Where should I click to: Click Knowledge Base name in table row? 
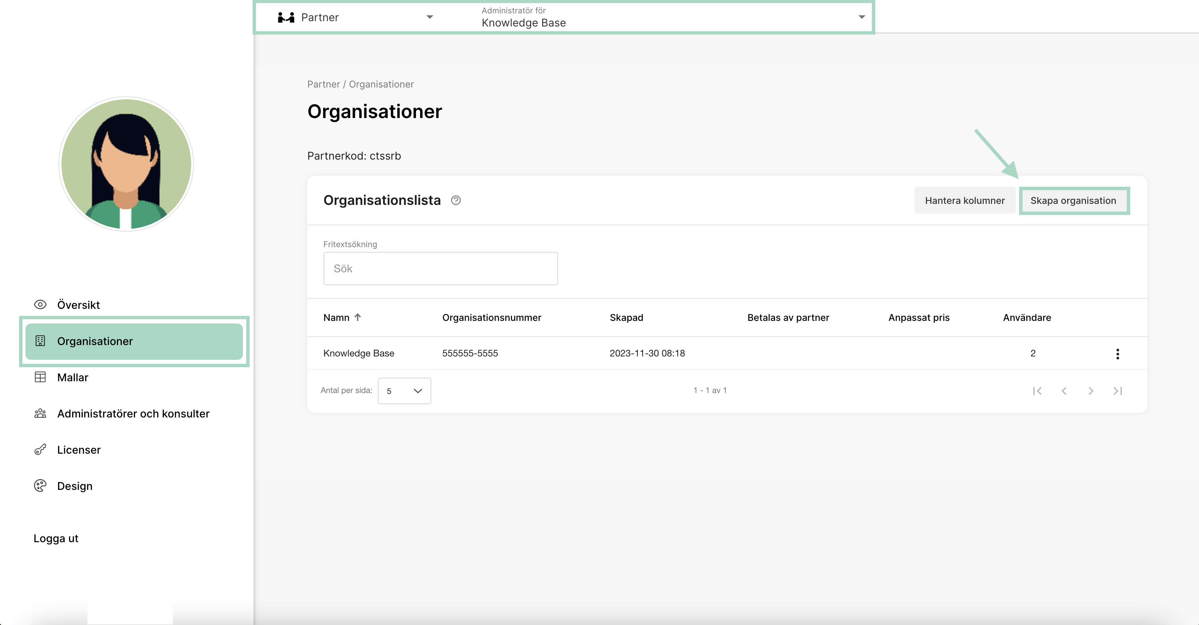coord(358,353)
